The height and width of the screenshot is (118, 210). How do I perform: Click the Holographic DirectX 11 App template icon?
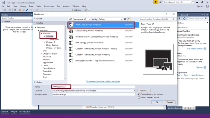tap(71, 61)
